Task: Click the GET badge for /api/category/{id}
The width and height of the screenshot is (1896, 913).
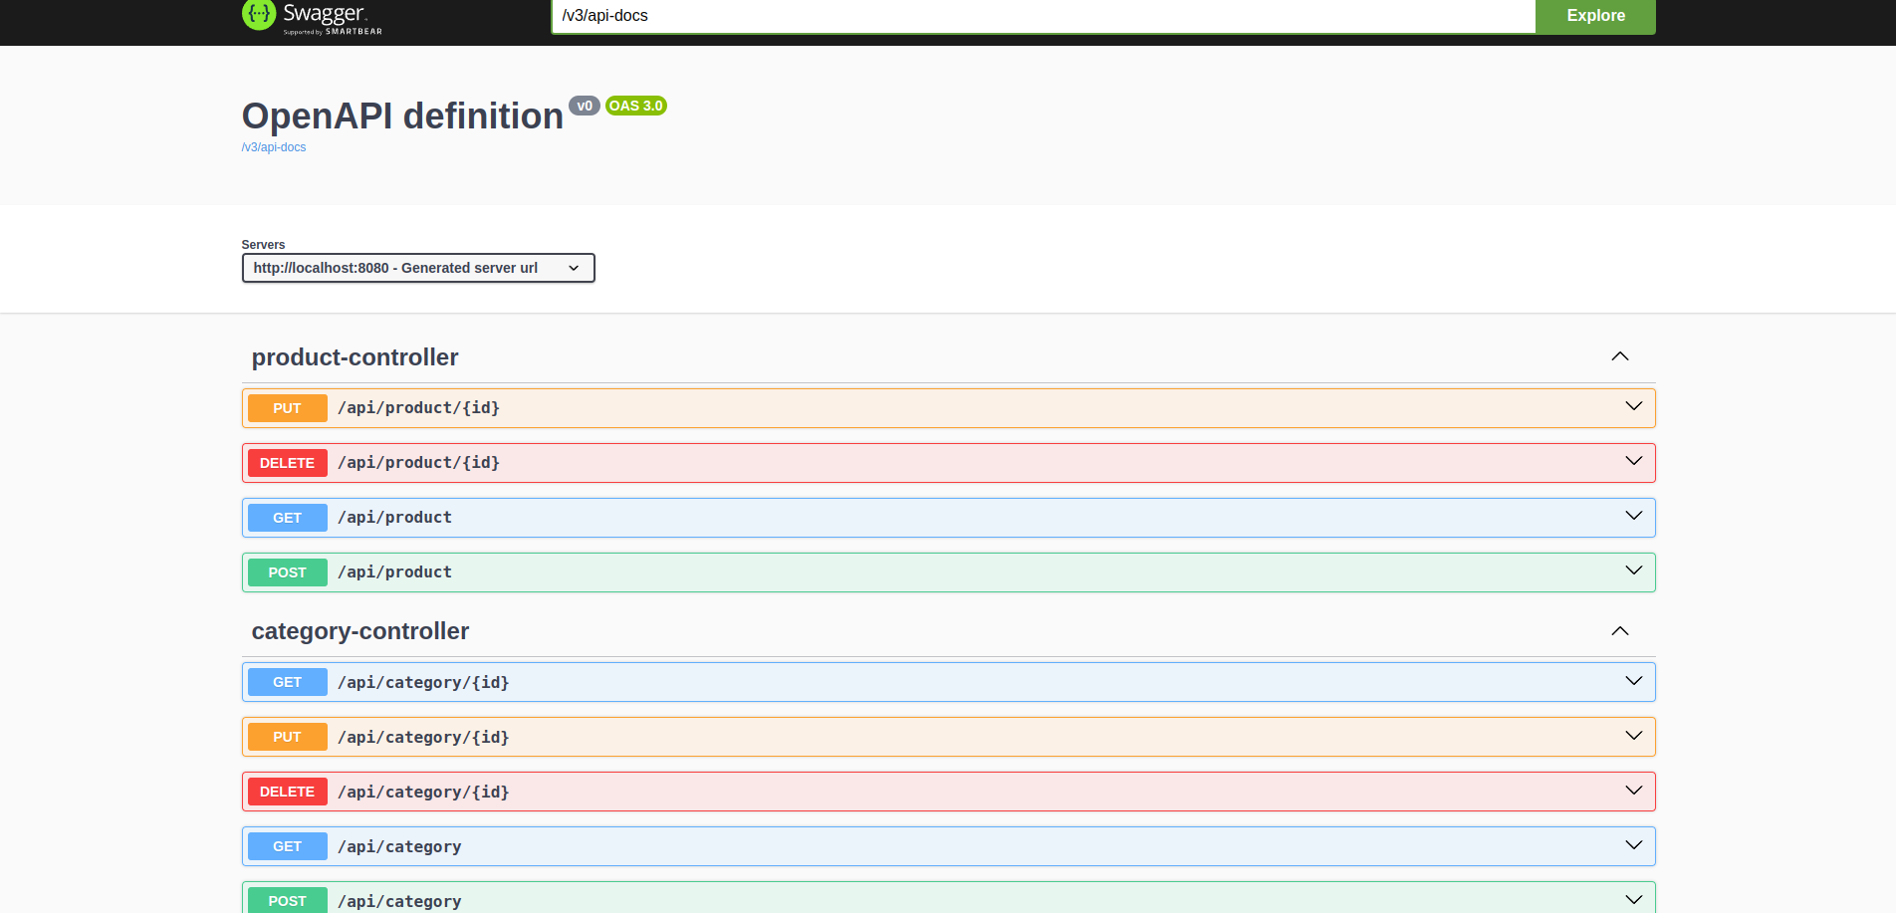Action: click(287, 682)
